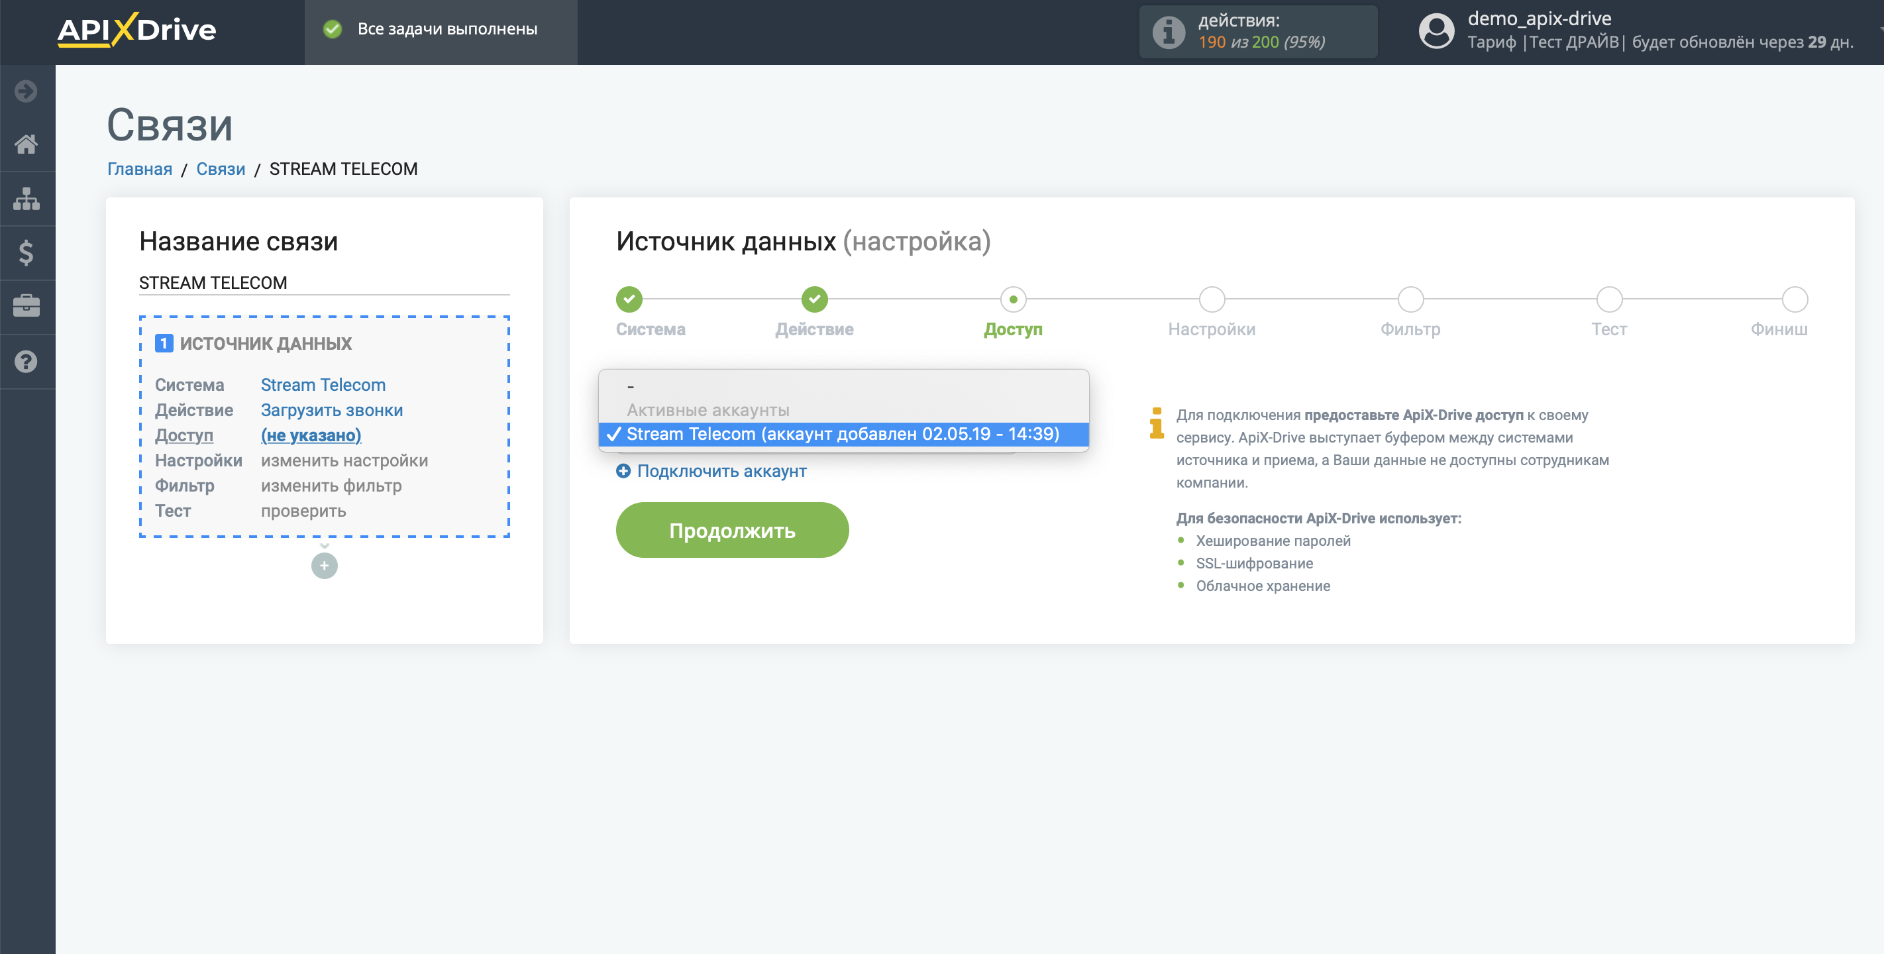Click the plus icon beside Подключить аккаунт

click(623, 471)
